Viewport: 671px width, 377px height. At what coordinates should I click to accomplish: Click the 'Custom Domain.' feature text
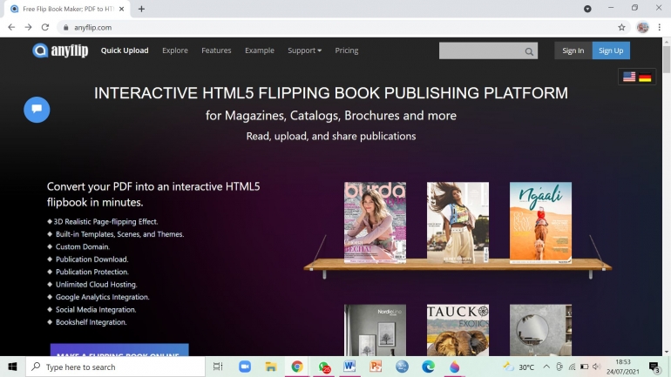coord(83,246)
